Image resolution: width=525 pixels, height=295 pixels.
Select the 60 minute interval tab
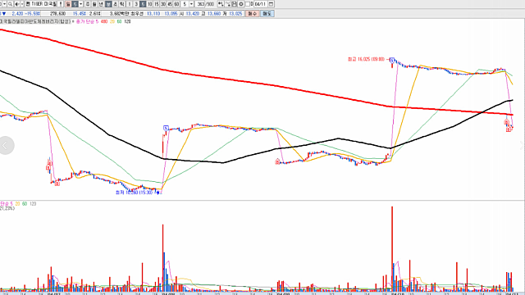[176, 4]
